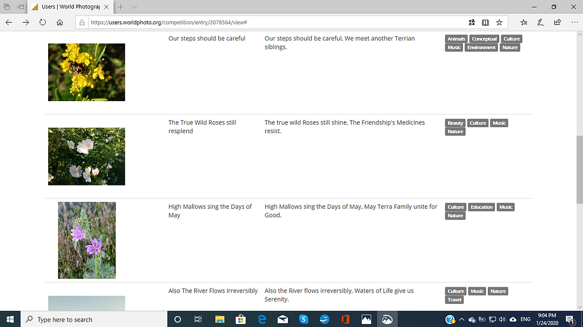
Task: Click the Conceptual tag
Action: pyautogui.click(x=484, y=39)
